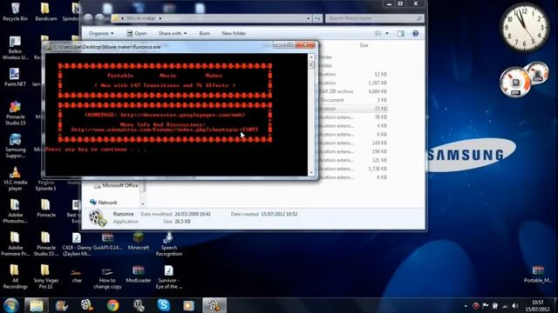
Task: Click the taskbar clock showing 10:57
Action: tap(538, 305)
